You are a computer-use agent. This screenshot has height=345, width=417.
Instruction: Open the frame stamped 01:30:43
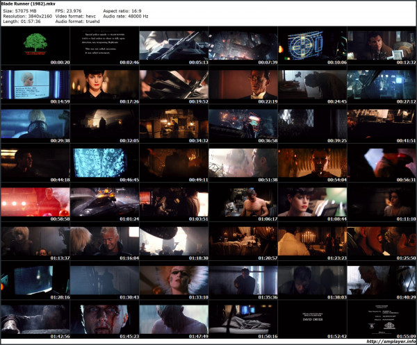tap(104, 280)
